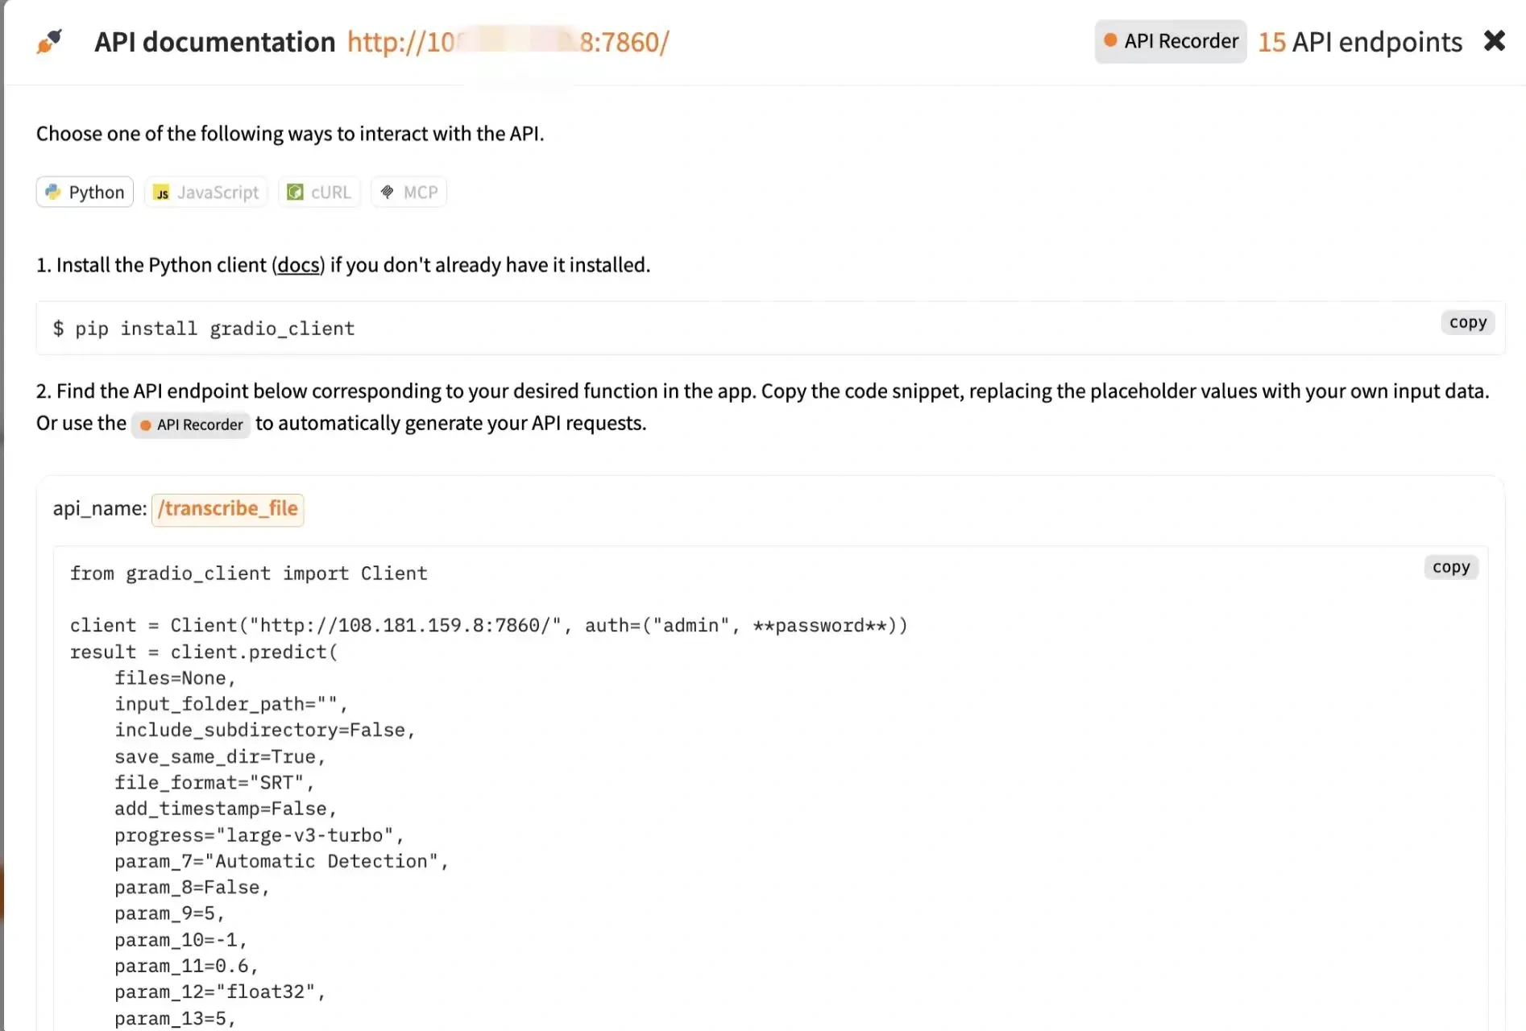Click the Gradio rocket logo icon
Screen dimensions: 1526x1031
[49, 42]
